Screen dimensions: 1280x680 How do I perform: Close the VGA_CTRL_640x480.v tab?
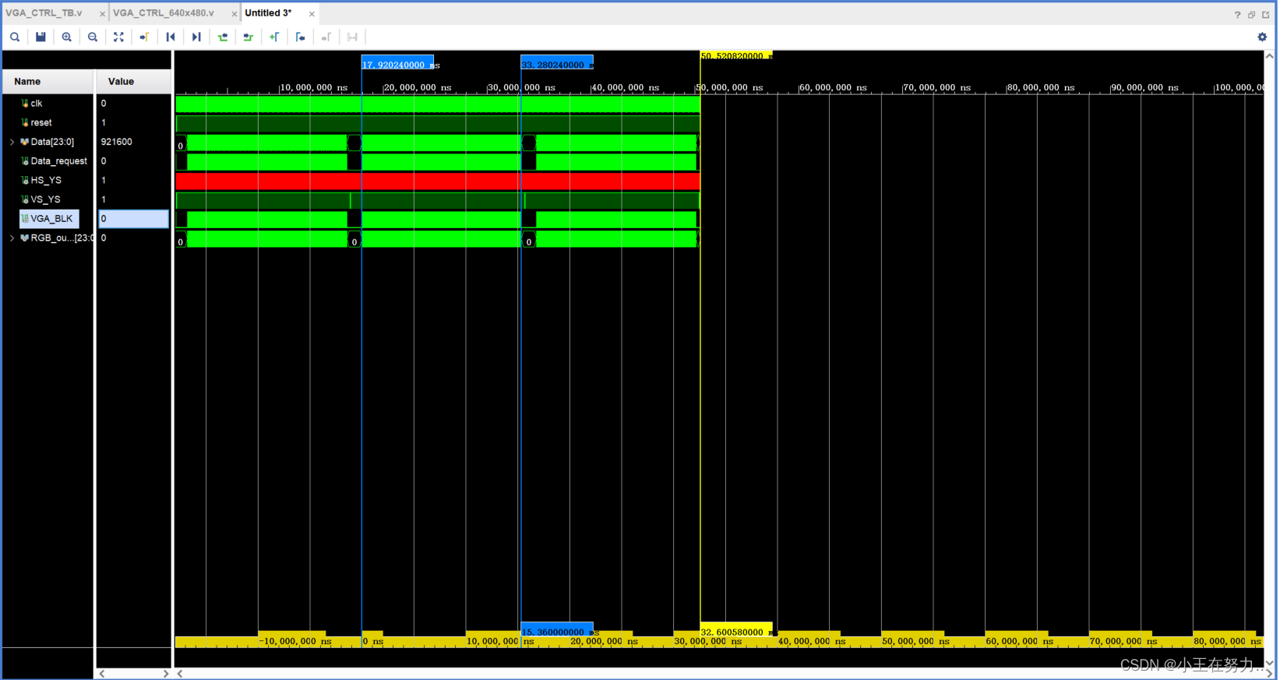234,14
